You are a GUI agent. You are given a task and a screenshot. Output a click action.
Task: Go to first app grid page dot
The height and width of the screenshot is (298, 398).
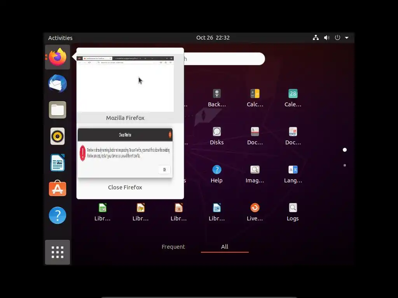pyautogui.click(x=345, y=150)
